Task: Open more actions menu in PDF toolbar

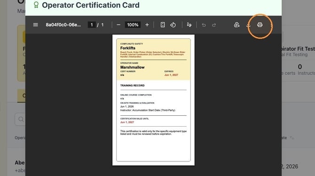Action: (271, 25)
